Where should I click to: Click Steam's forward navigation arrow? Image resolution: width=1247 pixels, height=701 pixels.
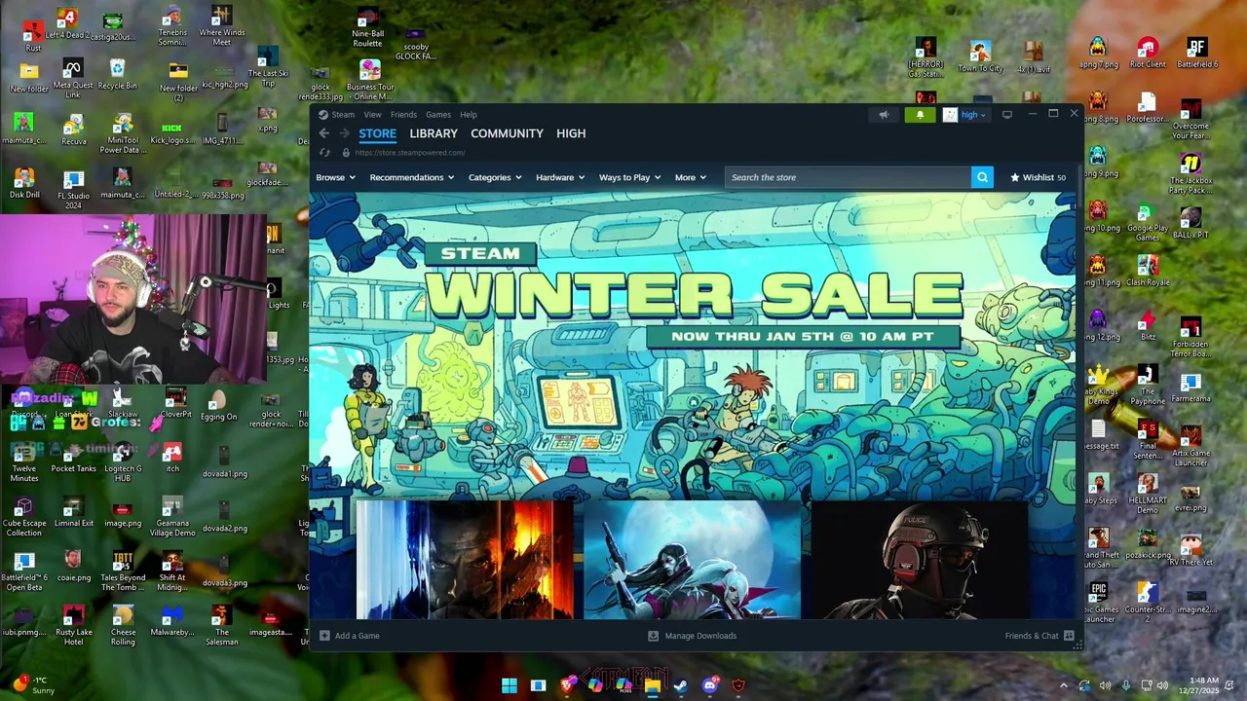pyautogui.click(x=343, y=133)
